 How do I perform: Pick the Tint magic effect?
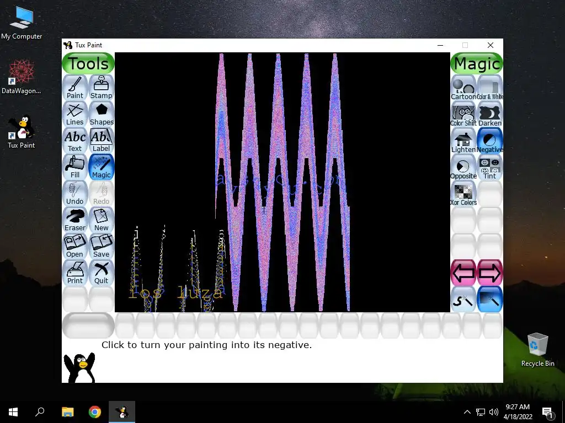pos(490,167)
